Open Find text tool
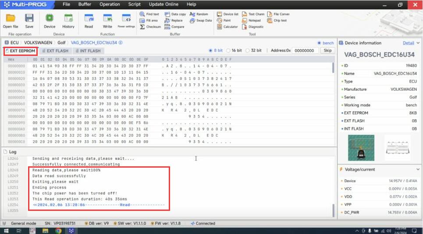Viewport: 423px width, 234px height. coord(149,14)
